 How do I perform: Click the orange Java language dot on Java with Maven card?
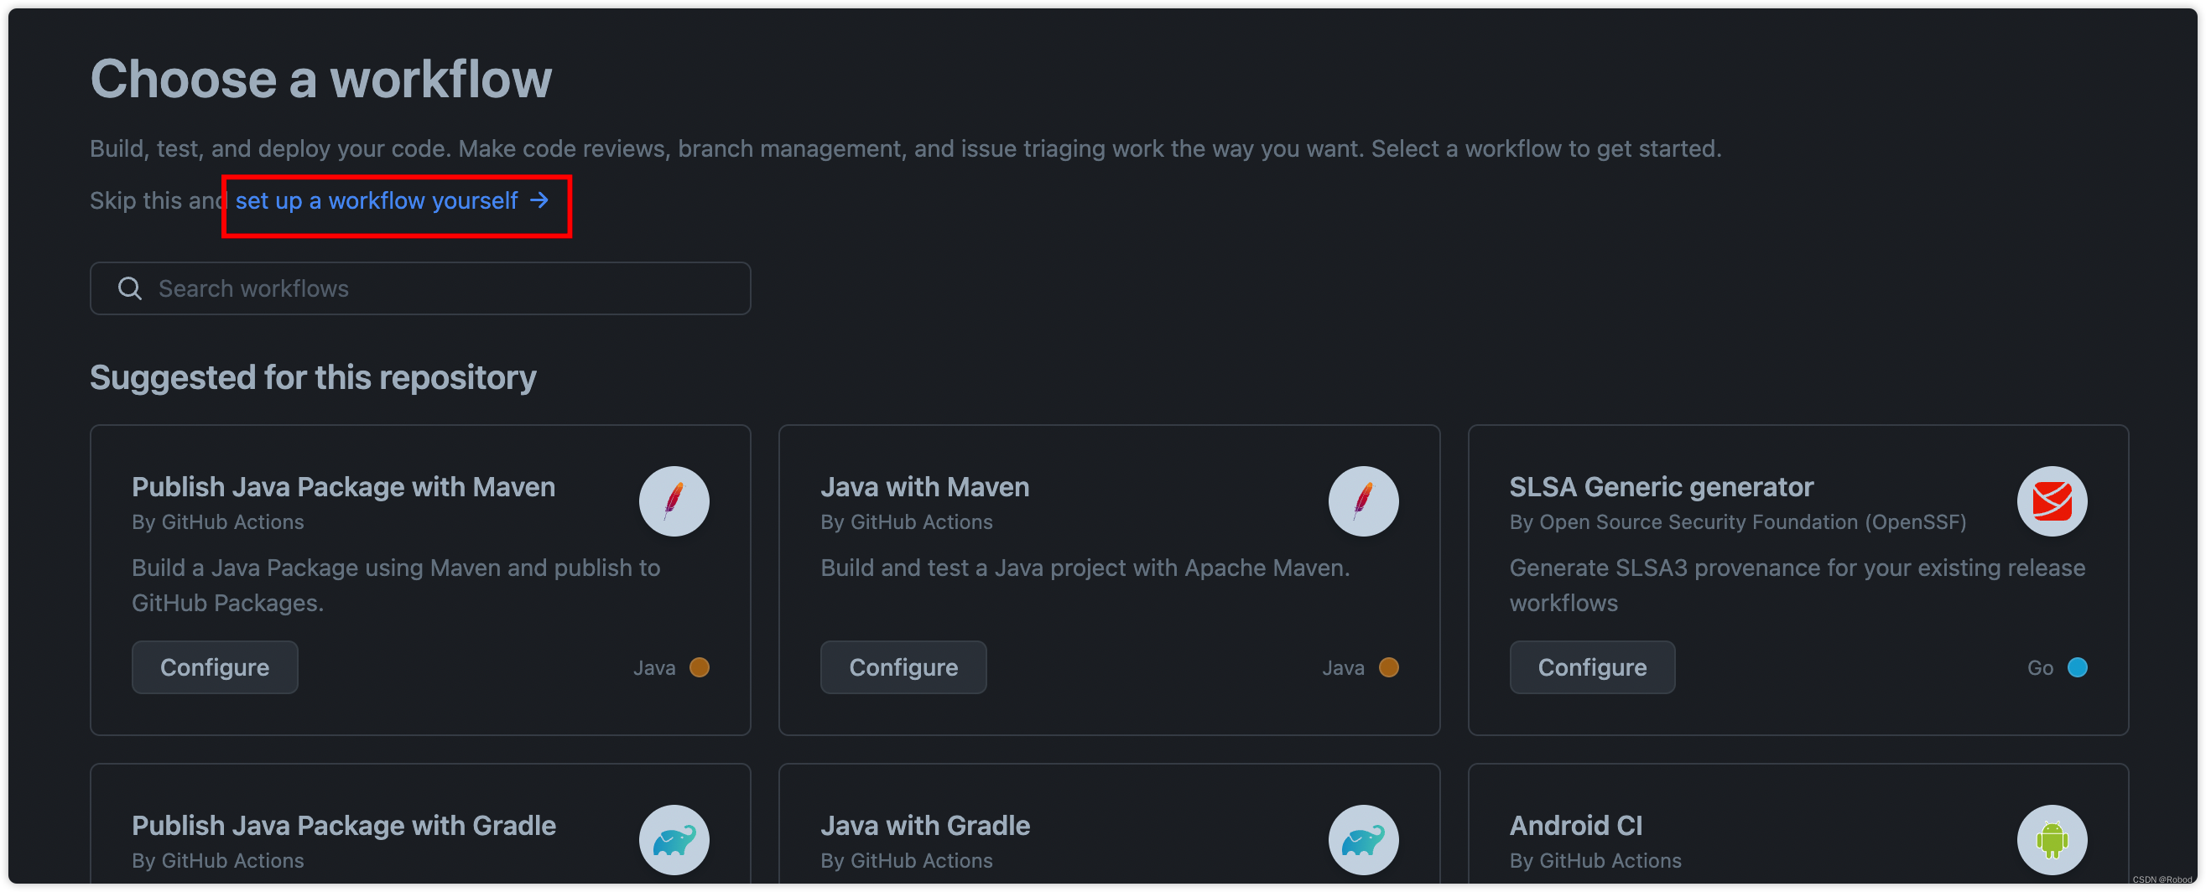coord(1387,666)
